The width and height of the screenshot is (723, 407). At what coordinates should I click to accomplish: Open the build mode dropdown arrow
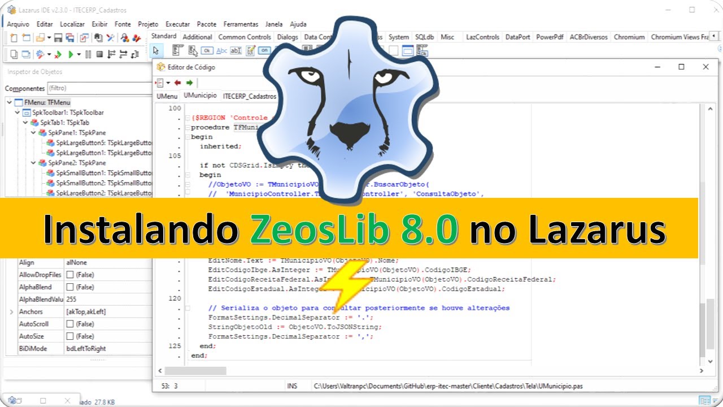click(49, 54)
